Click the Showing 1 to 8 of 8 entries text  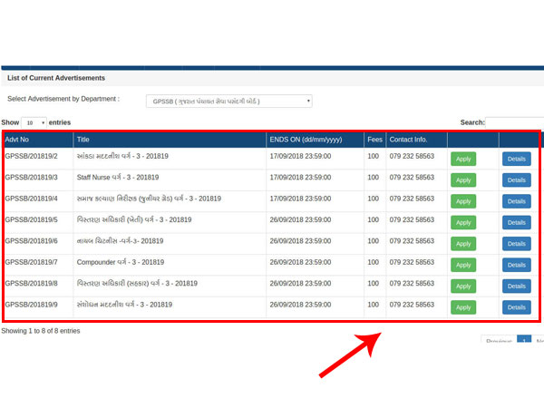click(x=41, y=331)
